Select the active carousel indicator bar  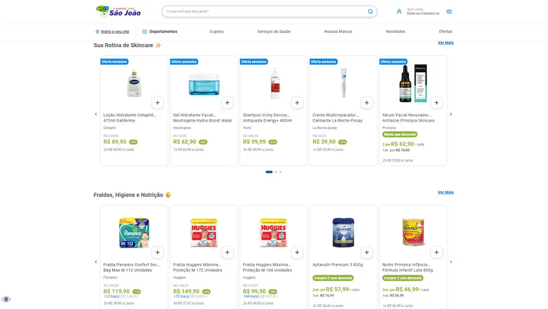[x=269, y=172]
